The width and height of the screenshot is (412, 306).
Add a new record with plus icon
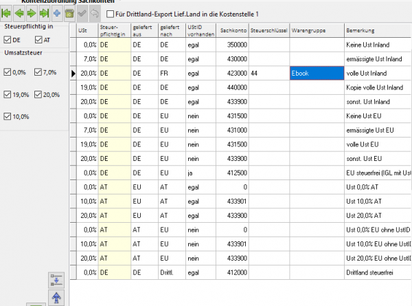click(57, 13)
